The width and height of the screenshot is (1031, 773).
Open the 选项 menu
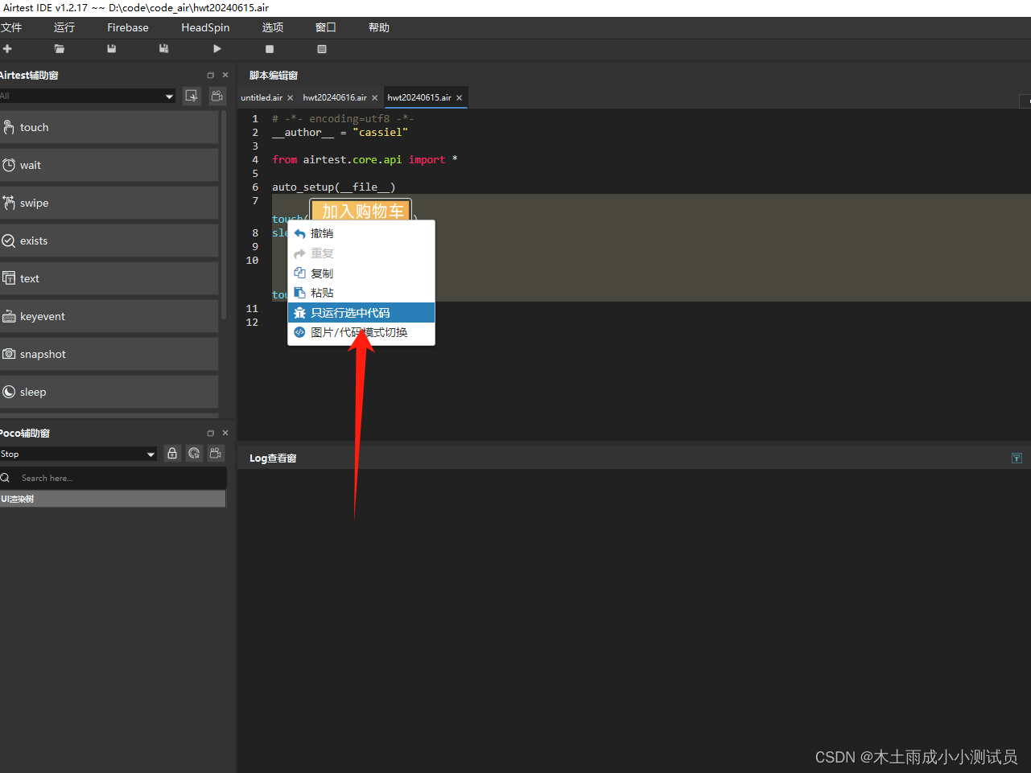[273, 27]
